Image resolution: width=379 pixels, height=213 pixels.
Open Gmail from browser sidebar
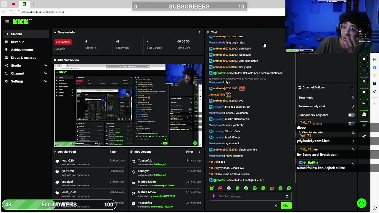pos(375,59)
